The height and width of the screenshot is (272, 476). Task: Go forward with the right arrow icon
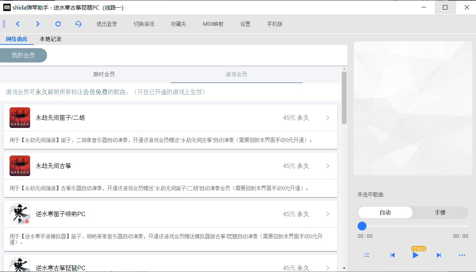tap(37, 24)
